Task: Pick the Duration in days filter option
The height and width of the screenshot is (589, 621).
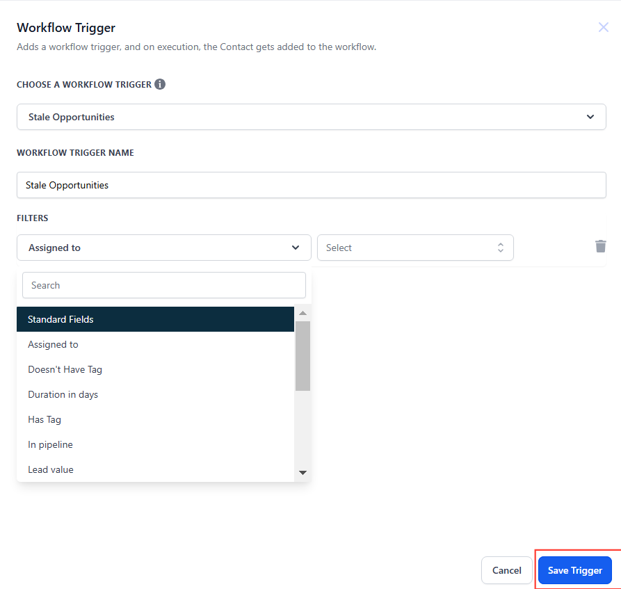Action: 63,394
